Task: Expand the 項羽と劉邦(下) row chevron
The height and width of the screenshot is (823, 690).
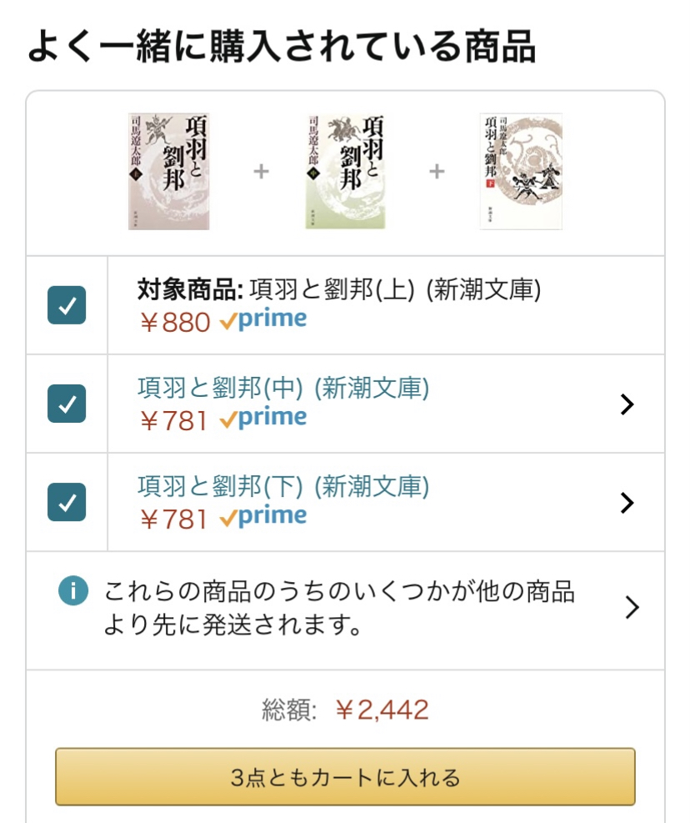Action: [x=627, y=503]
